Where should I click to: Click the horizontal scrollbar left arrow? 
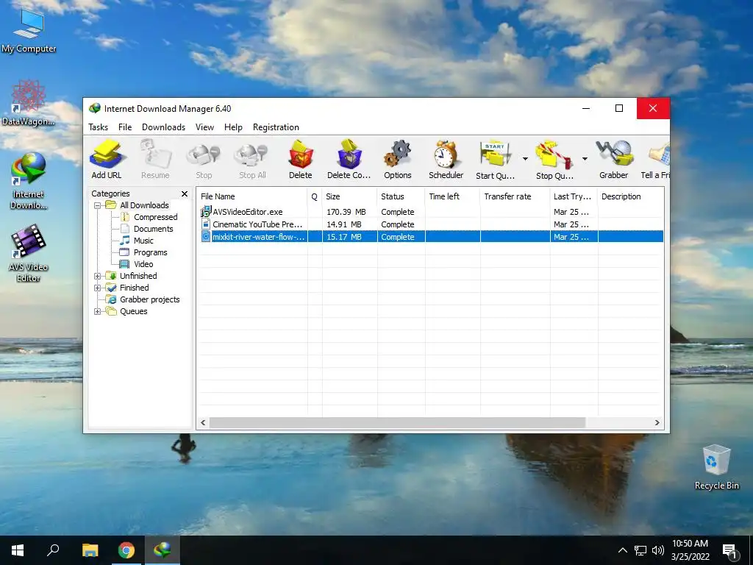click(203, 423)
